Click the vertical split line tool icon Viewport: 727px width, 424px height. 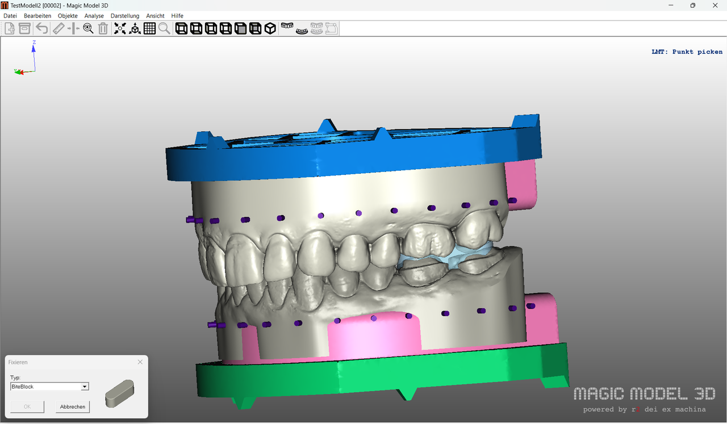coord(73,28)
